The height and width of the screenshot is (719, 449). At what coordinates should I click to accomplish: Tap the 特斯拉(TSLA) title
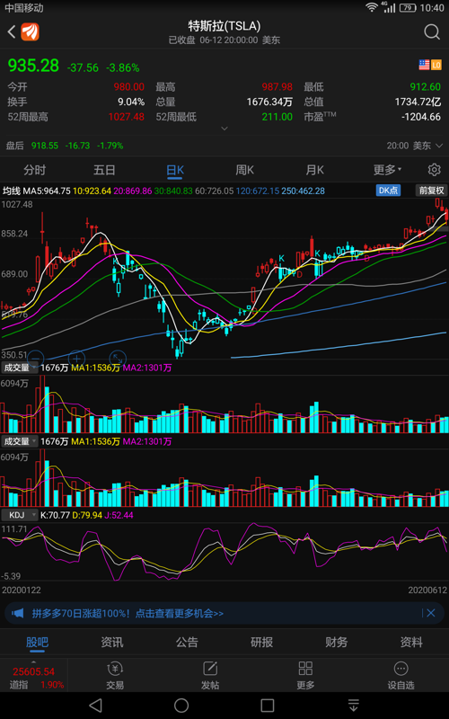coord(224,26)
